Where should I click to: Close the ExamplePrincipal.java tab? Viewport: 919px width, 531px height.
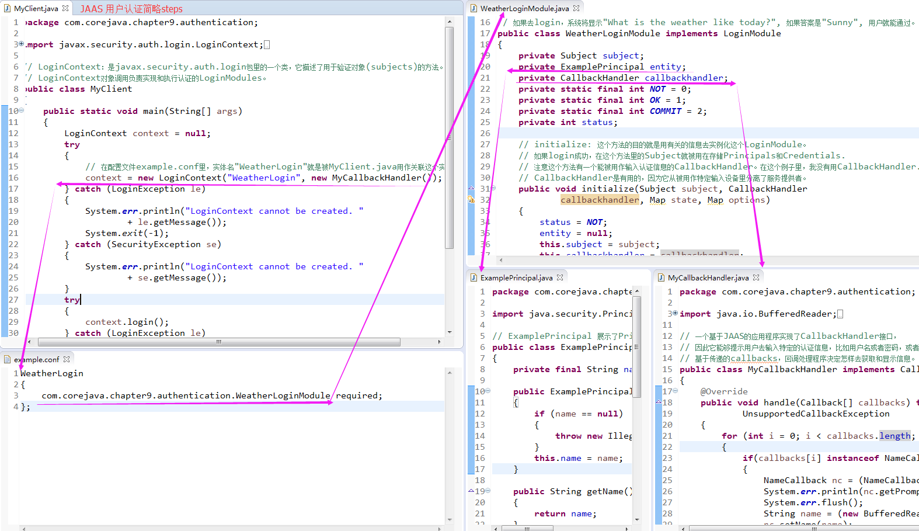coord(560,277)
